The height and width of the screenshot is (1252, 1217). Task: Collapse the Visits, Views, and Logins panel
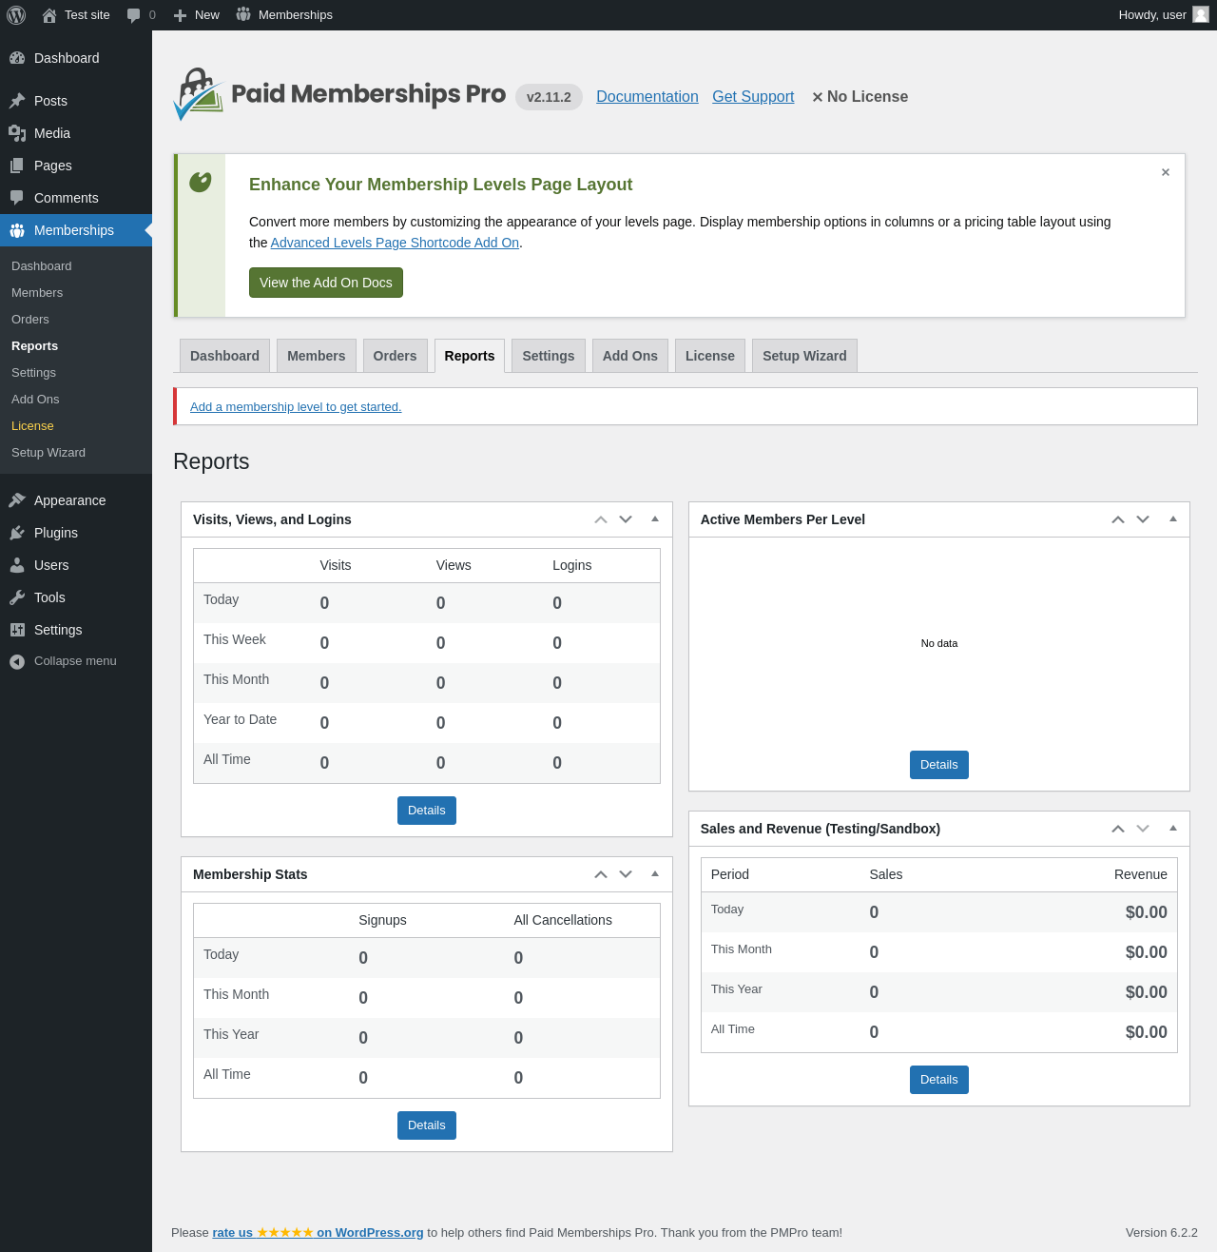click(x=655, y=519)
